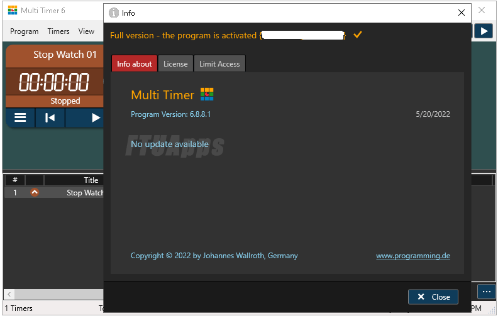The image size is (498, 316).
Task: Click the # column header
Action: pyautogui.click(x=14, y=180)
